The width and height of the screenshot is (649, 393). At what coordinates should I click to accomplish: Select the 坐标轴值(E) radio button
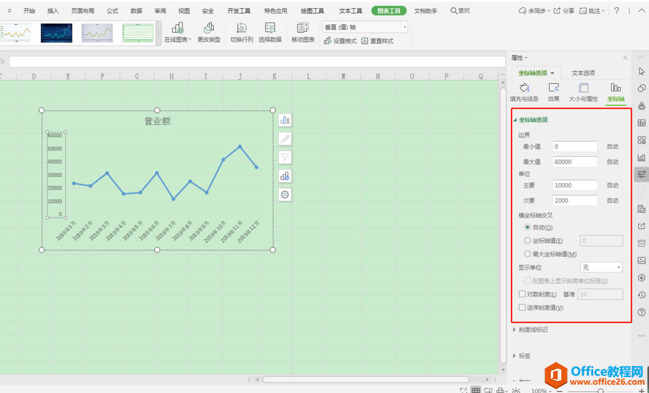pos(527,241)
